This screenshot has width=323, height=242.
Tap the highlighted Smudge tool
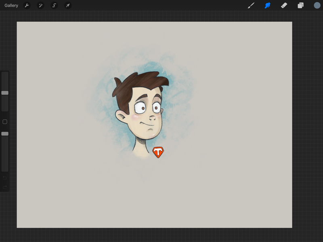pos(267,6)
